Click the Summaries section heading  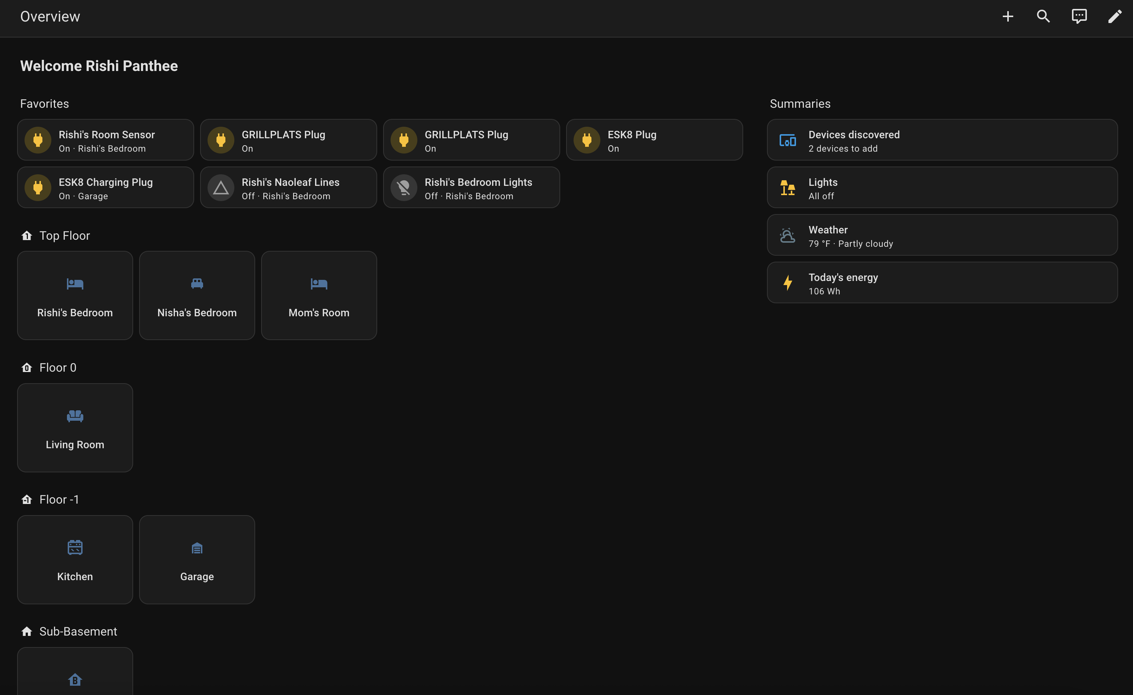tap(800, 104)
